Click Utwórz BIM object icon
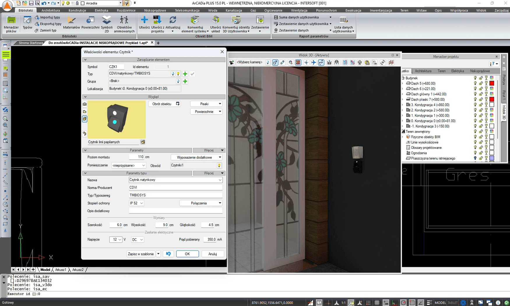510x306 pixels. (144, 23)
